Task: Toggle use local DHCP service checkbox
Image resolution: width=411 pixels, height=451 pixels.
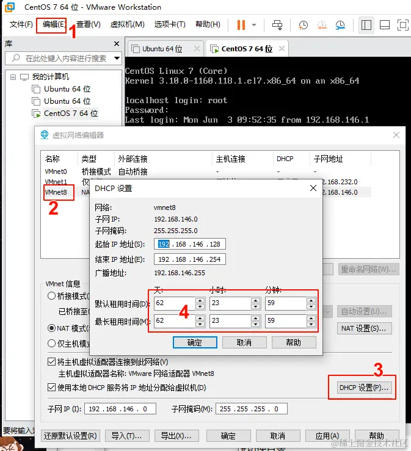Action: [x=51, y=387]
